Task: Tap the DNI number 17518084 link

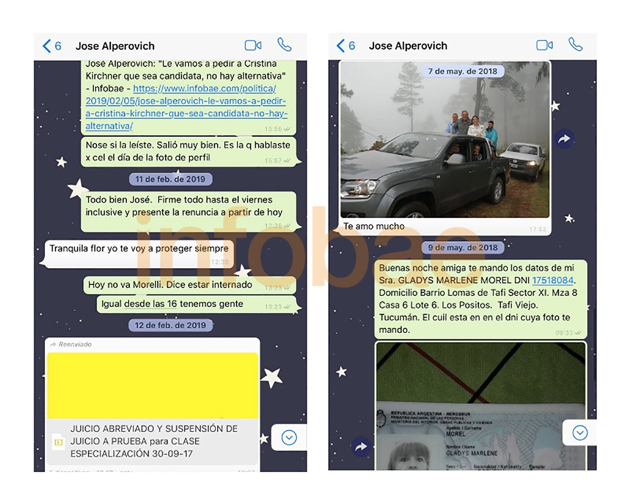Action: click(553, 280)
